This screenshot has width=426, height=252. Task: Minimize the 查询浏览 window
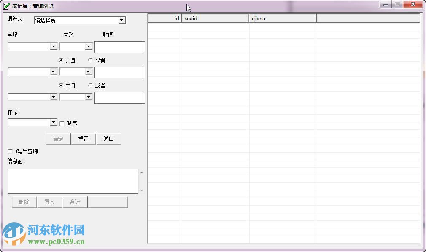point(386,5)
